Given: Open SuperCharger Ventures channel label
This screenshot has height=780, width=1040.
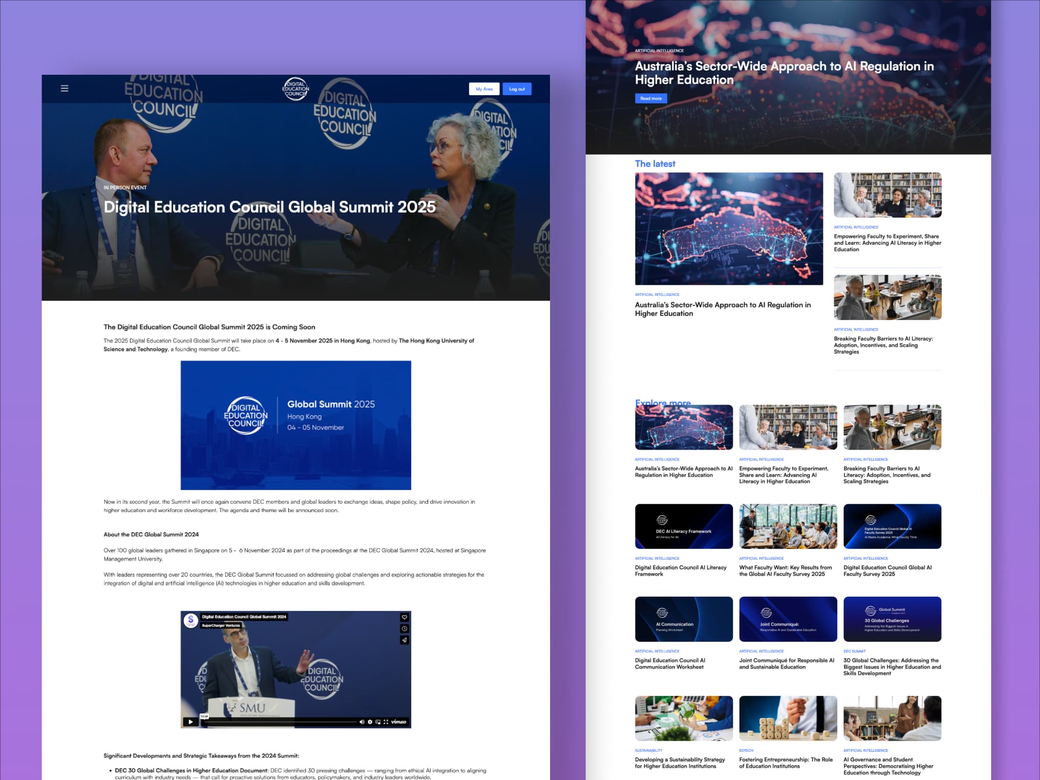Looking at the screenshot, I should [x=221, y=625].
